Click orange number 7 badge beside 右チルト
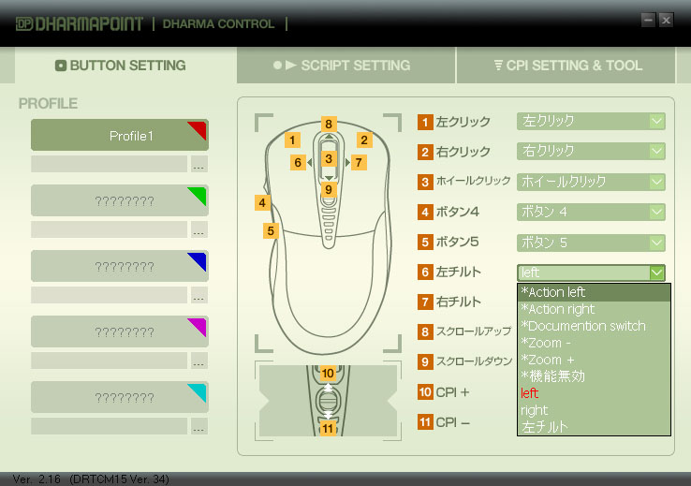This screenshot has height=486, width=691. click(425, 302)
